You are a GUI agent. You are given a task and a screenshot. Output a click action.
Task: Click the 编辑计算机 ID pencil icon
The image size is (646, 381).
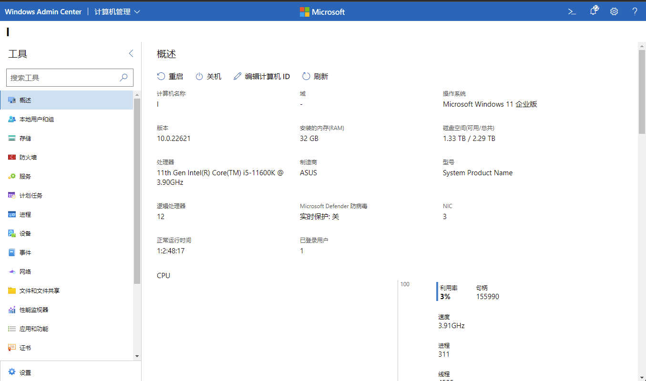click(x=237, y=76)
